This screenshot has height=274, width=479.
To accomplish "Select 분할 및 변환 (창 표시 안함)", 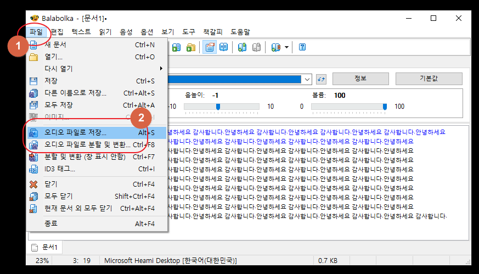I will coord(97,157).
